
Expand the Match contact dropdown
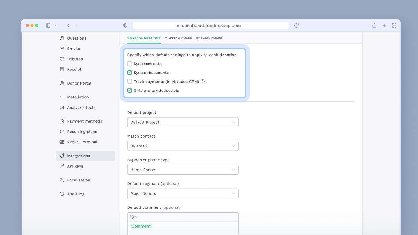183,146
